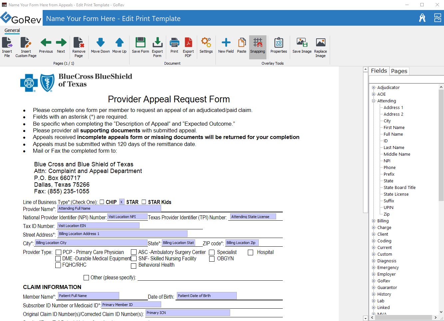The height and width of the screenshot is (321, 444).
Task: Switch to the Pages tab
Action: (399, 71)
